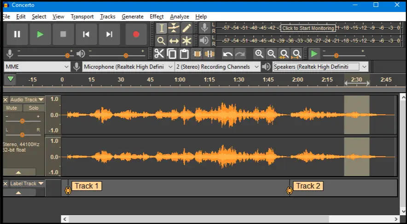Click the Redo arrow
The image size is (407, 224).
coord(240,54)
